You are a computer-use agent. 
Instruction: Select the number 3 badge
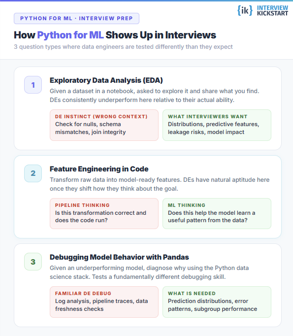click(33, 262)
